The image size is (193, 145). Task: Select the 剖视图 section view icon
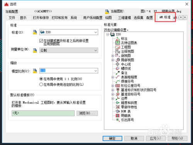(x=118, y=56)
